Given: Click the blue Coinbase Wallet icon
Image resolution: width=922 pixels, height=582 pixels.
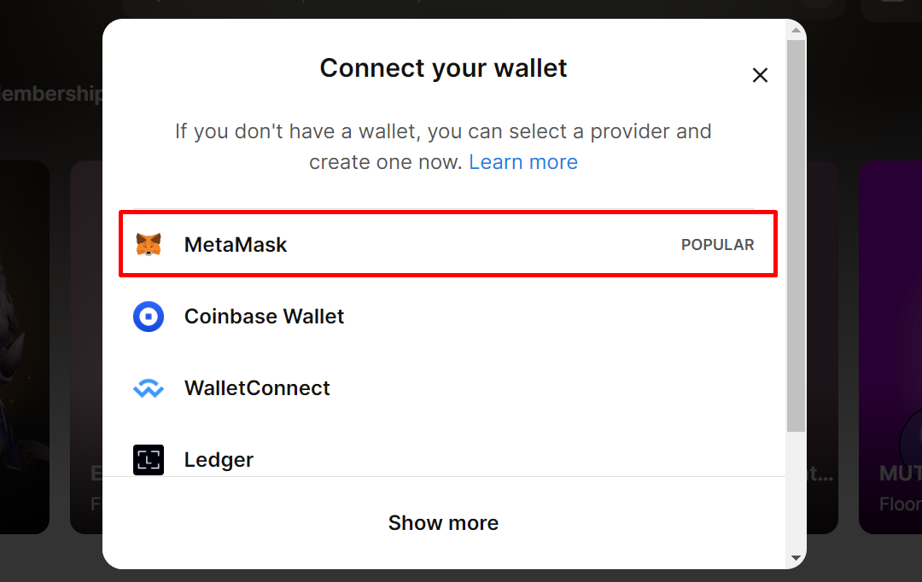Looking at the screenshot, I should (x=149, y=317).
